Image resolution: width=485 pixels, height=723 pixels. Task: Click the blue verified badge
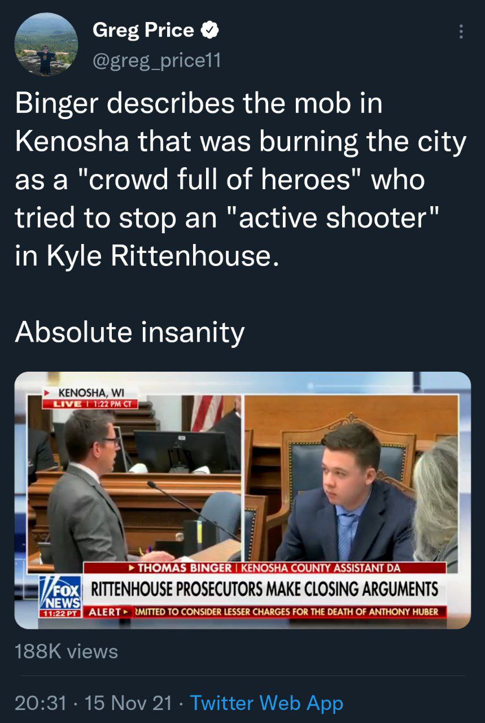[x=211, y=31]
